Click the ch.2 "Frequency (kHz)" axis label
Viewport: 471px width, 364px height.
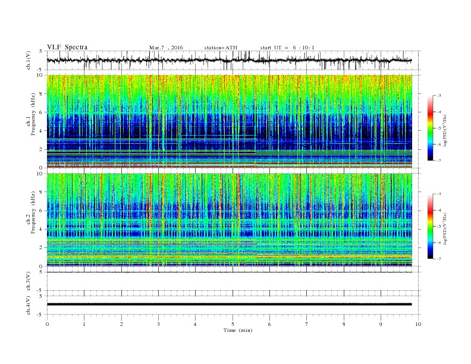(x=33, y=212)
